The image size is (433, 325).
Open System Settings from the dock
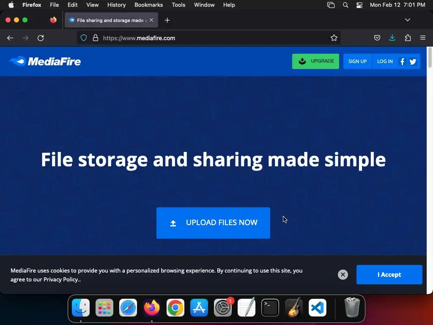[223, 308]
